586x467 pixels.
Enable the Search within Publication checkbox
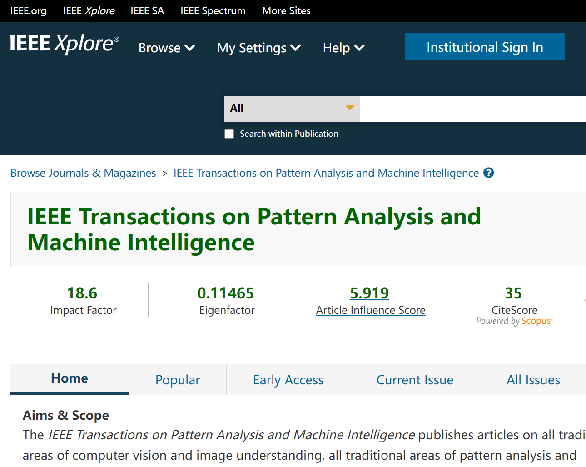click(229, 134)
